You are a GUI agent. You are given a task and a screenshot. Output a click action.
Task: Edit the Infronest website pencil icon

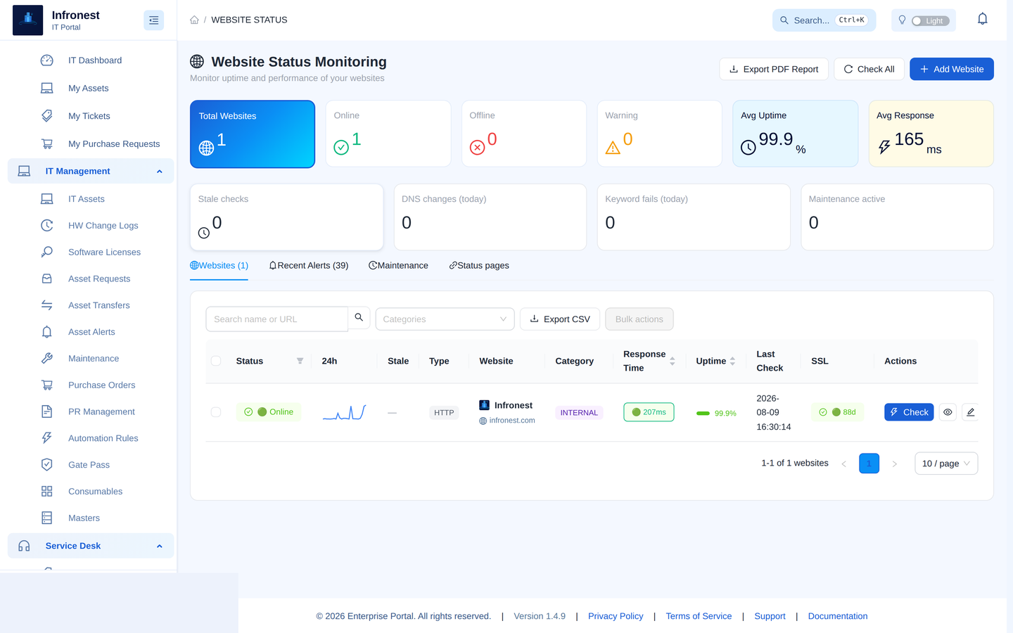coord(970,412)
